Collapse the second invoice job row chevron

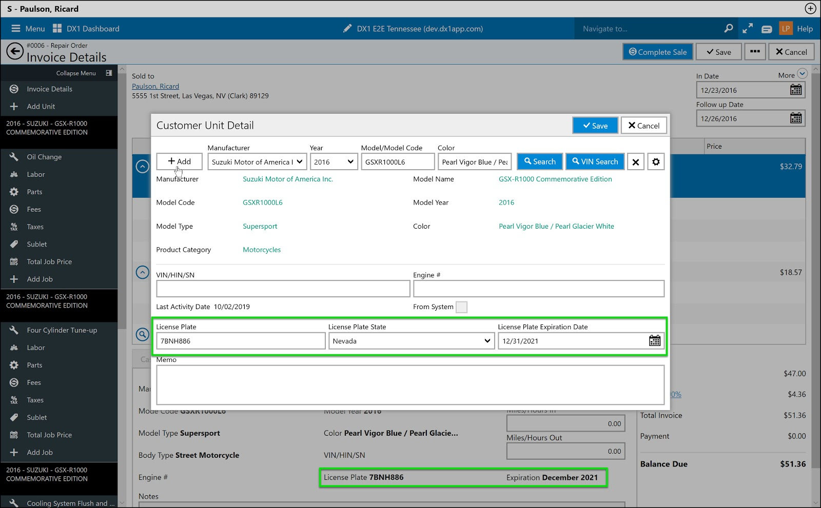(x=142, y=272)
